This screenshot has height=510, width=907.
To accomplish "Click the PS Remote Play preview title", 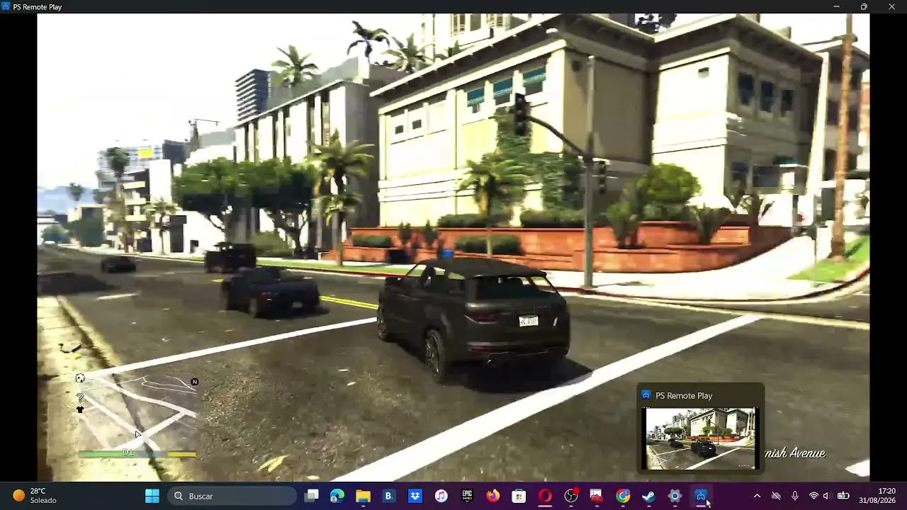I will [x=684, y=395].
